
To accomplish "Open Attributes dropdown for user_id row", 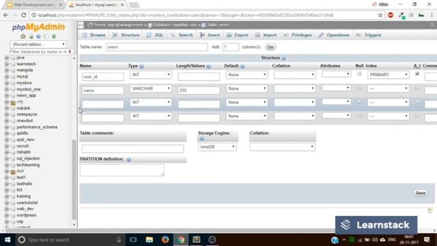I will tap(337, 74).
